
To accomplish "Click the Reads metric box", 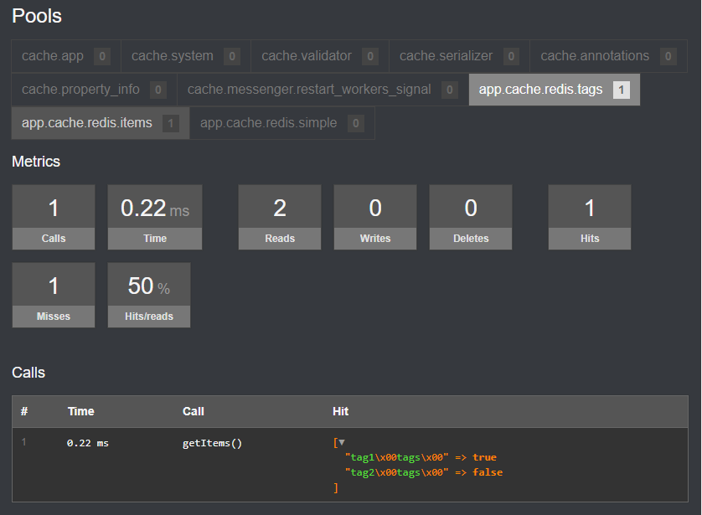I will (280, 217).
